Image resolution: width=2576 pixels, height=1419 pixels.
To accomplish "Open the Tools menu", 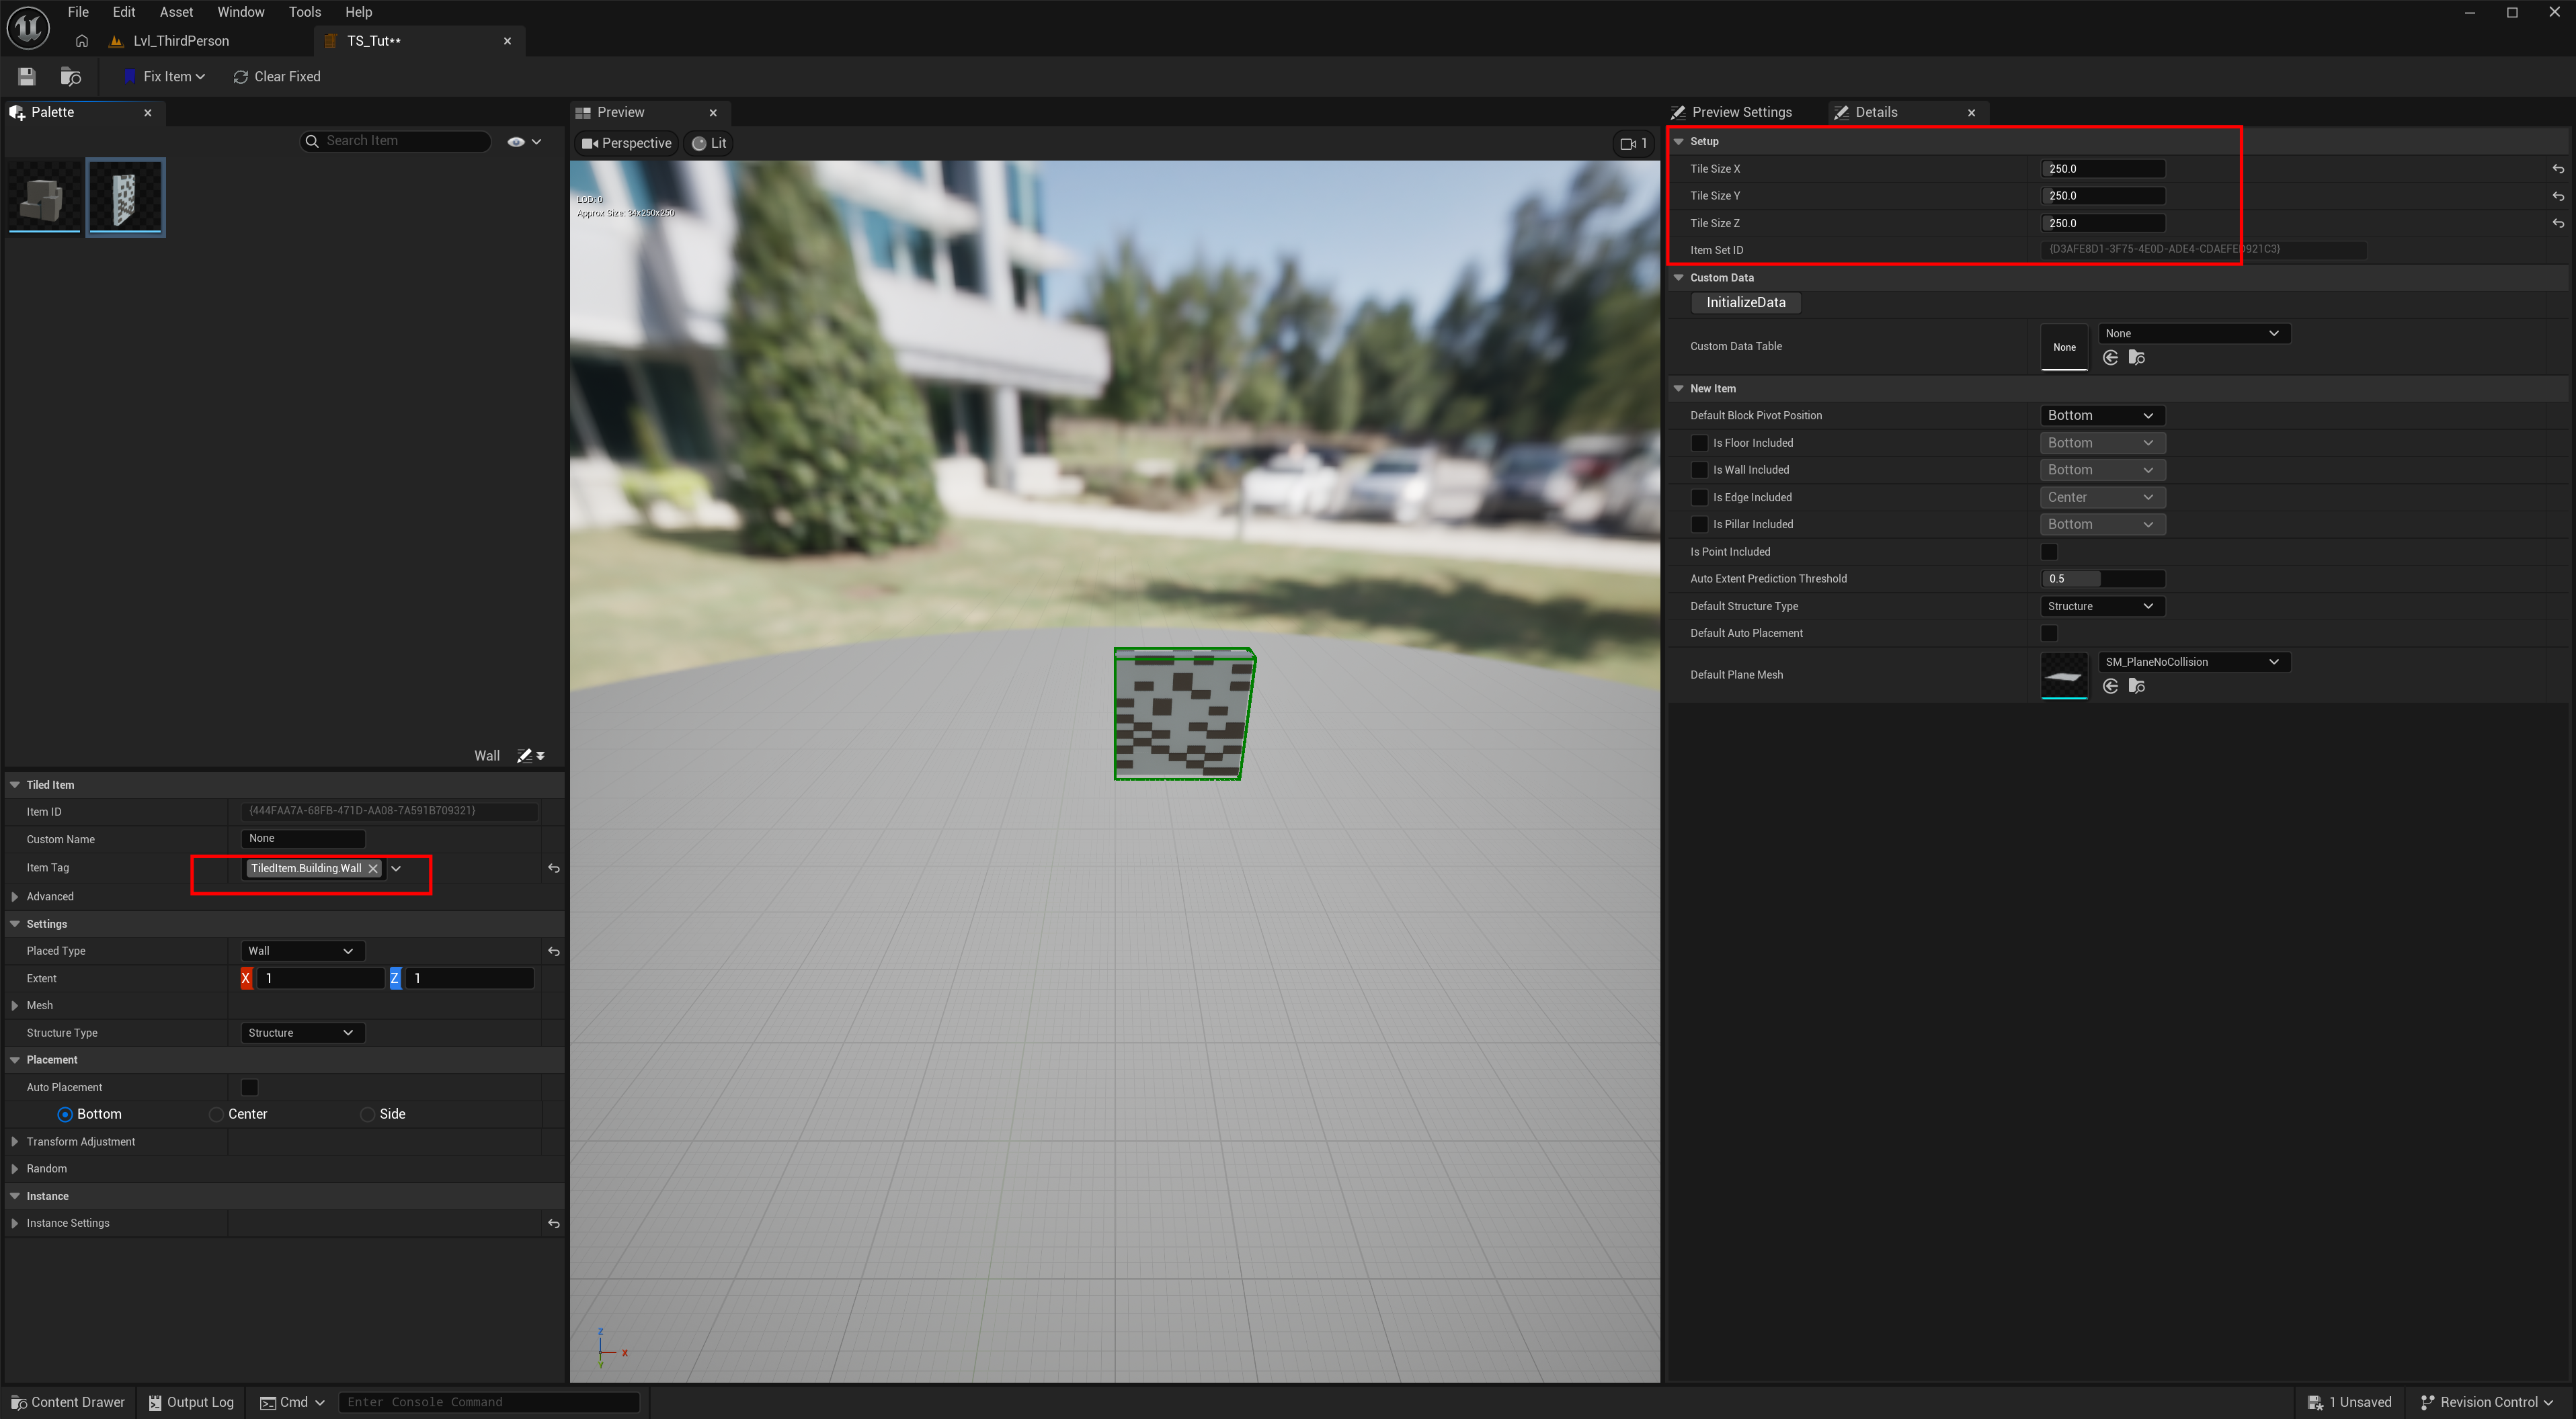I will pos(304,12).
